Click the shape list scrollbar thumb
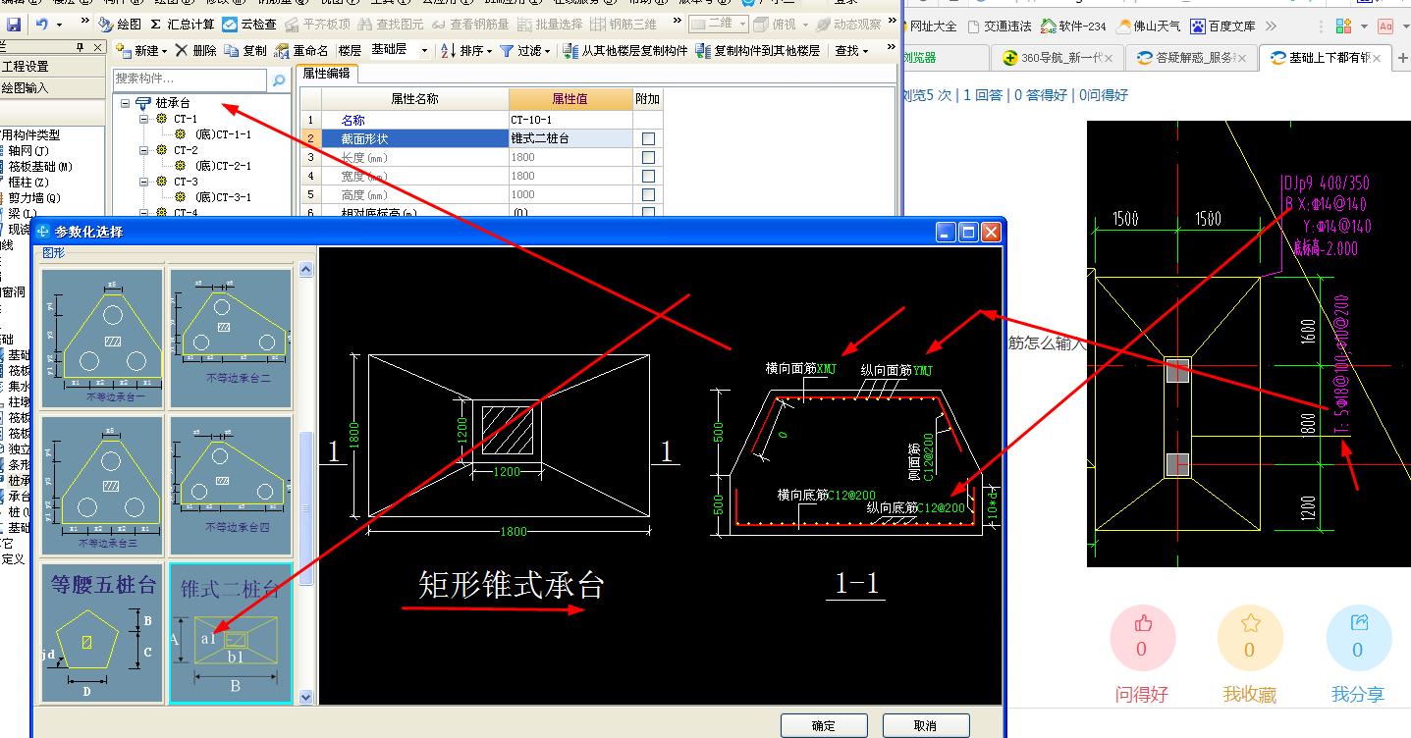Image resolution: width=1411 pixels, height=738 pixels. point(305,507)
